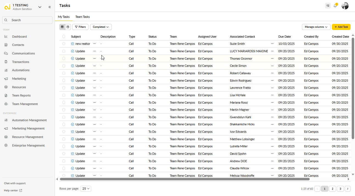Open three-dot menu for 'new realtor' task
Viewport: 355px width, 196px height.
coord(95,44)
